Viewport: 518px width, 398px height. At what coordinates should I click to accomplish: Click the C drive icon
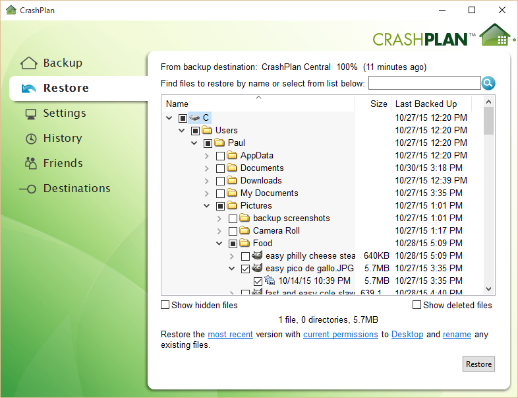194,117
